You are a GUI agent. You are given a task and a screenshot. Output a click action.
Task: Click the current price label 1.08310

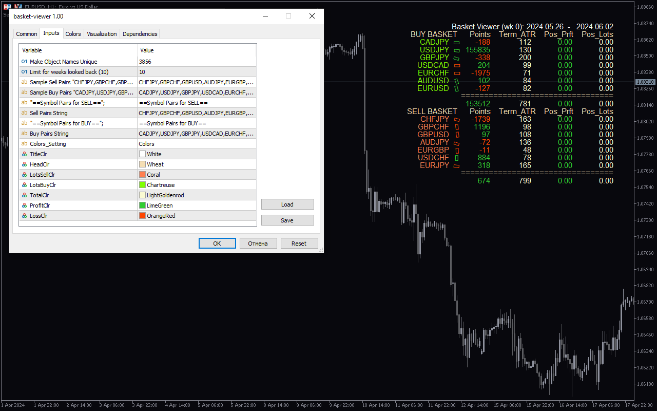click(x=645, y=82)
